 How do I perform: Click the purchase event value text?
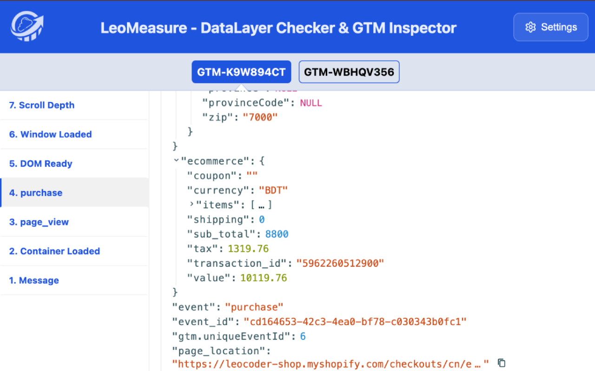254,307
